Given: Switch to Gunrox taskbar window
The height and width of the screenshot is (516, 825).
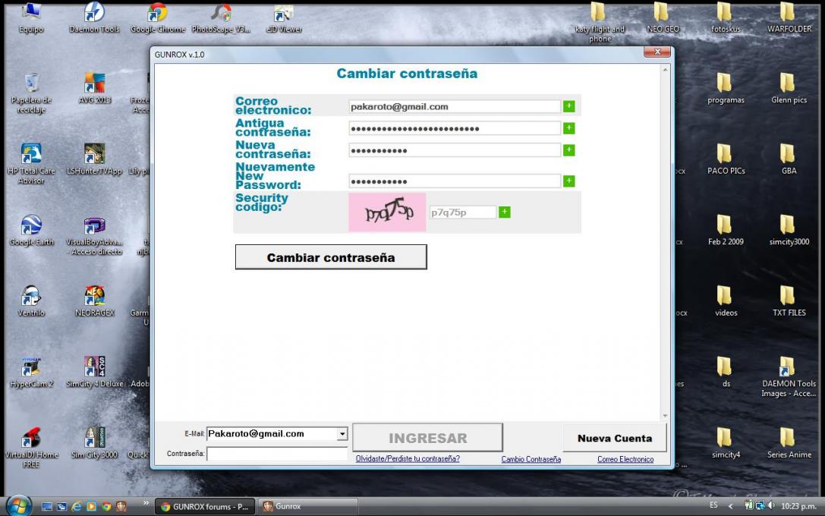Looking at the screenshot, I should (x=307, y=506).
